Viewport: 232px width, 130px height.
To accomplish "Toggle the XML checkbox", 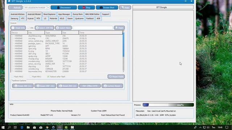I will (x=29, y=28).
